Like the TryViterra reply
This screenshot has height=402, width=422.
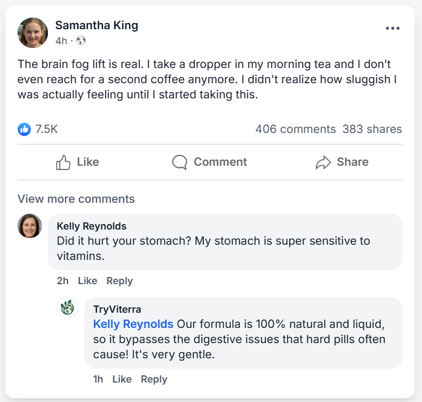coord(122,379)
